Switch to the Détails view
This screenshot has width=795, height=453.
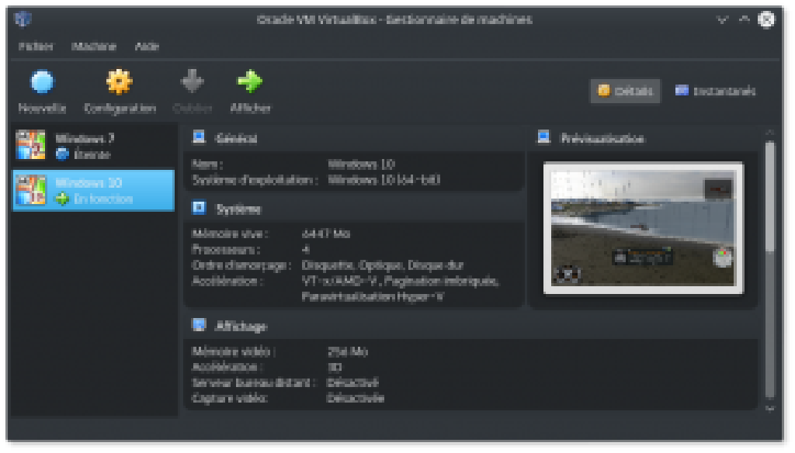624,91
